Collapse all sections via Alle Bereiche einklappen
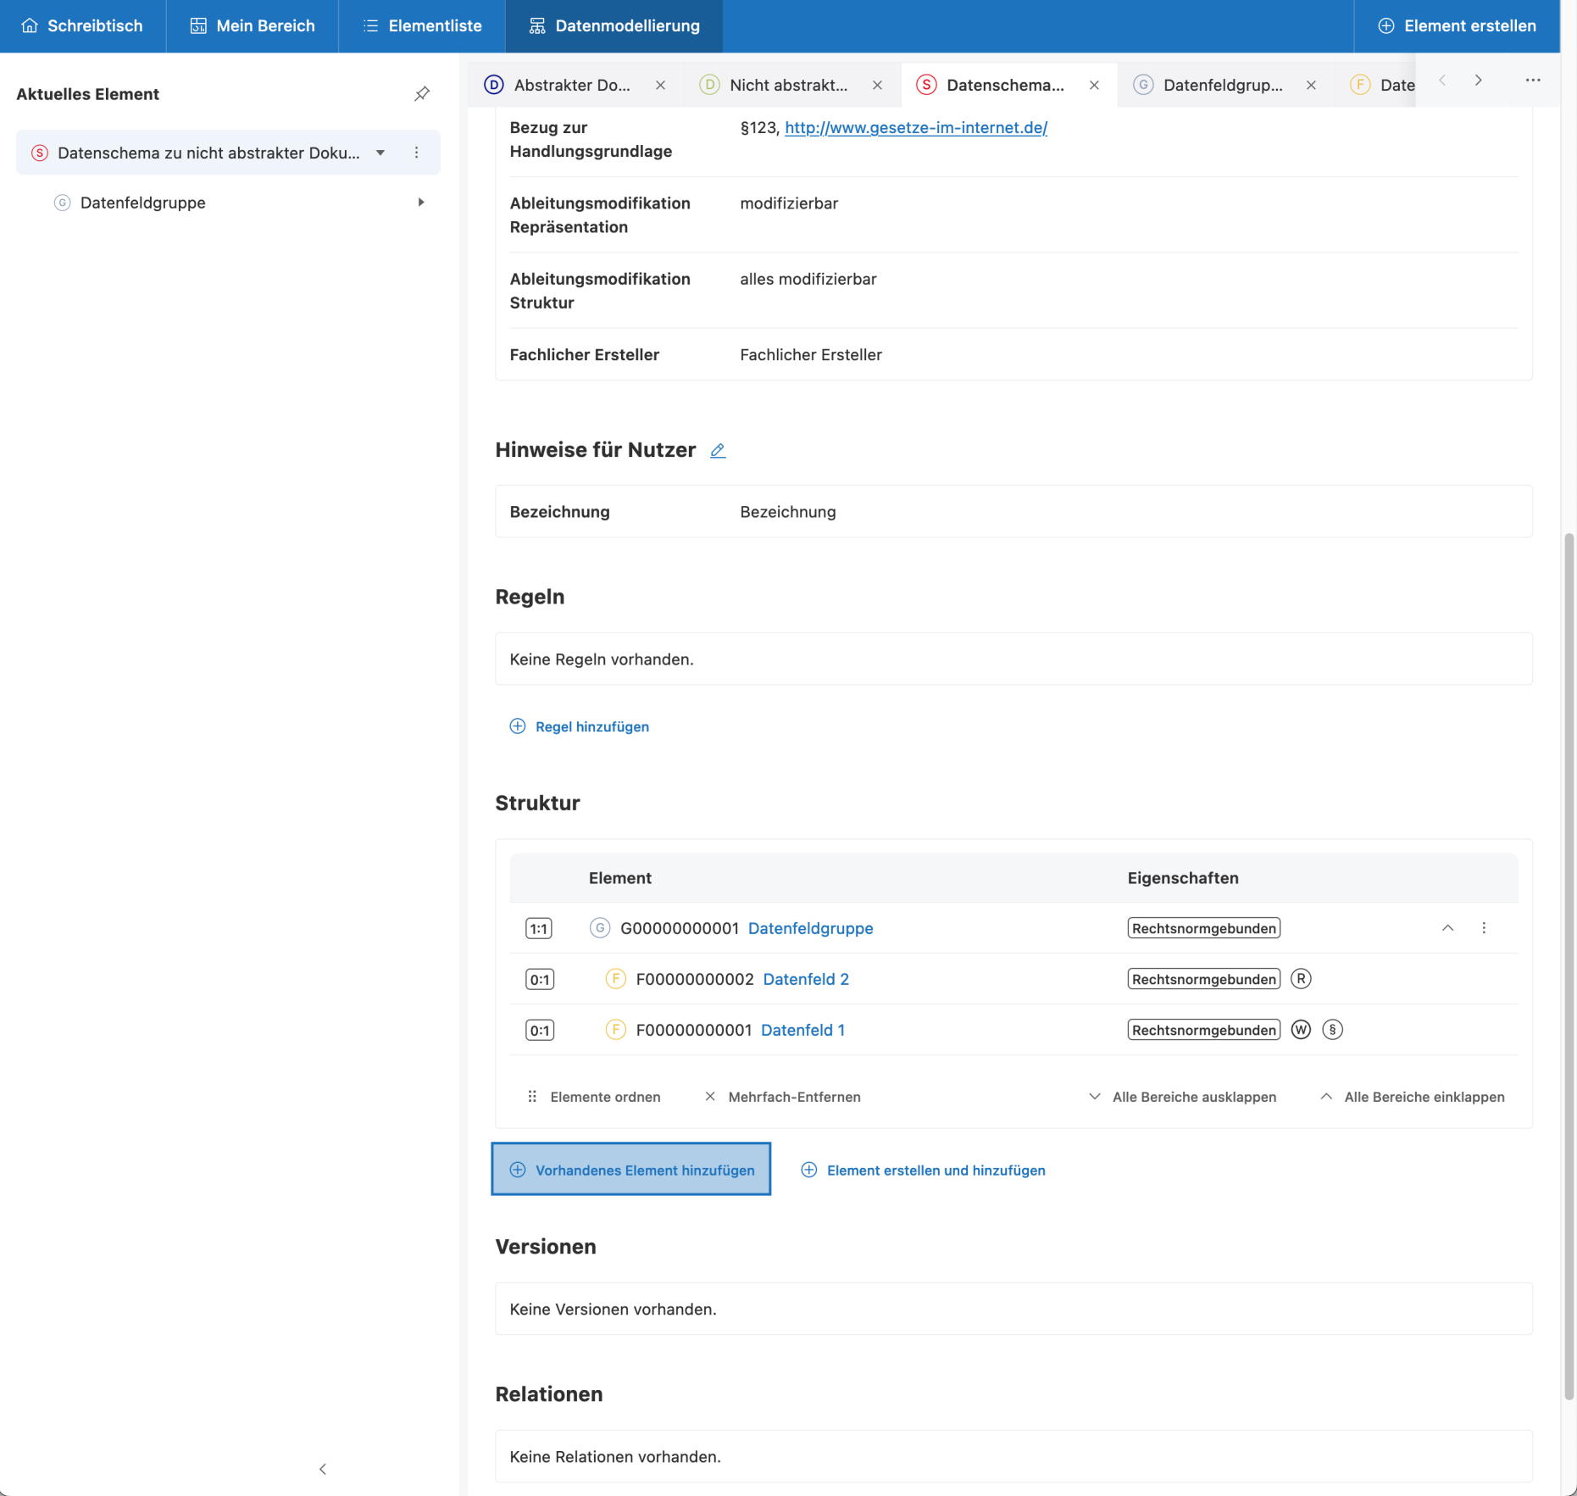The image size is (1577, 1496). 1413,1097
